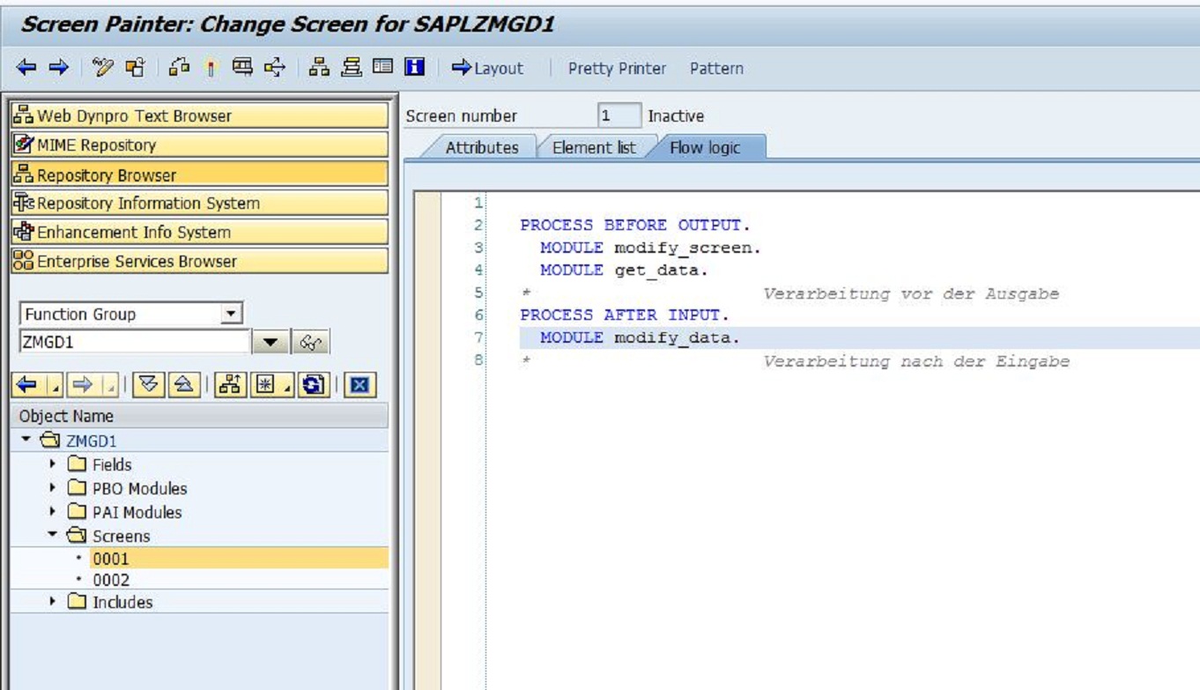Click the Display glasses icon
Screen dimensions: 1200x690
[x=309, y=343]
